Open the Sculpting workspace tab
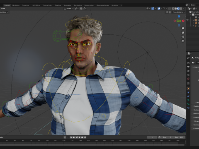Screen dimensions: 199x149 26,5
